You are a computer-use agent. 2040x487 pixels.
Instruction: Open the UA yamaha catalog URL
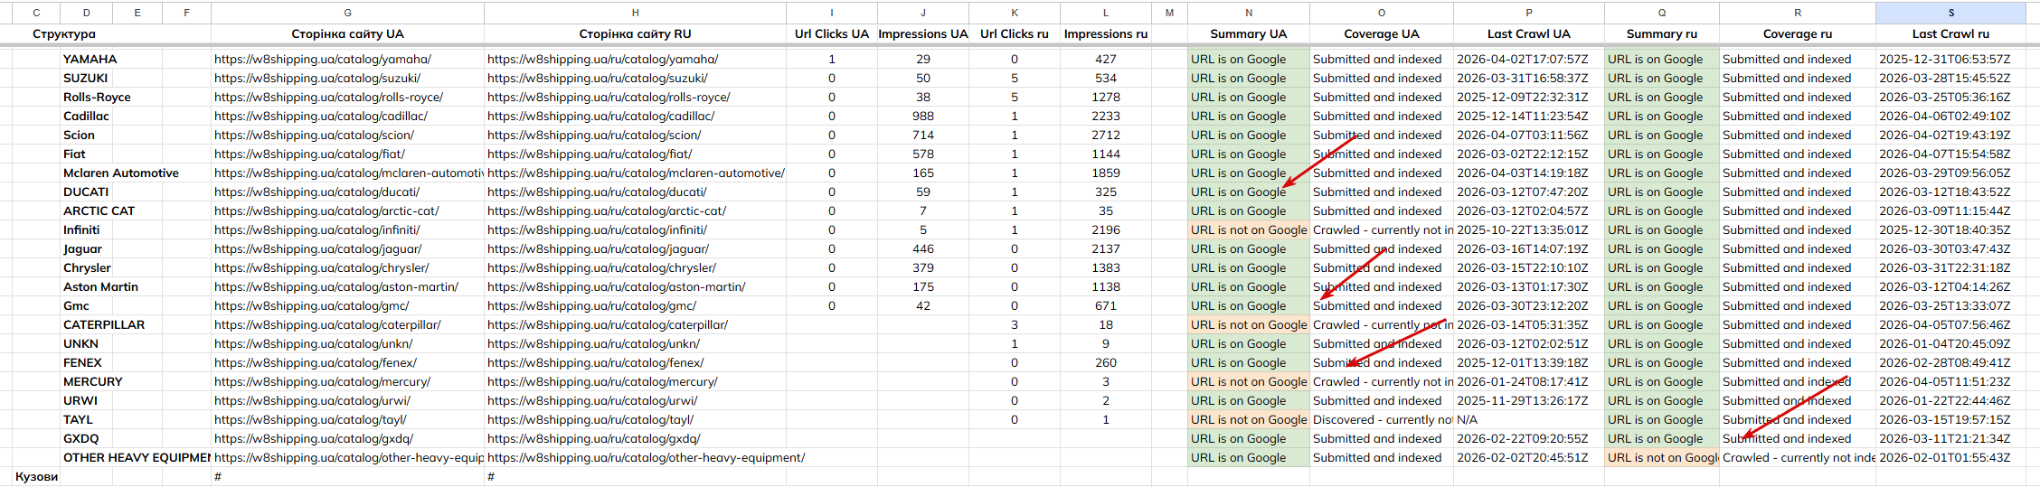click(323, 60)
